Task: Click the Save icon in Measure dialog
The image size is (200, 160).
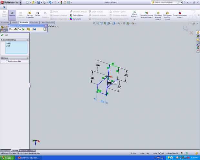Action: tap(35, 29)
